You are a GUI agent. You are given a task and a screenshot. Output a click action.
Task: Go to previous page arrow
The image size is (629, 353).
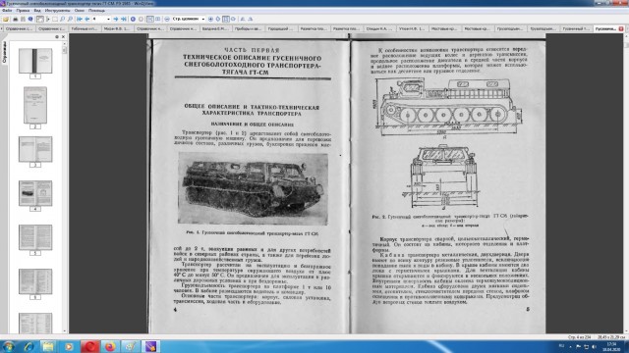click(87, 19)
